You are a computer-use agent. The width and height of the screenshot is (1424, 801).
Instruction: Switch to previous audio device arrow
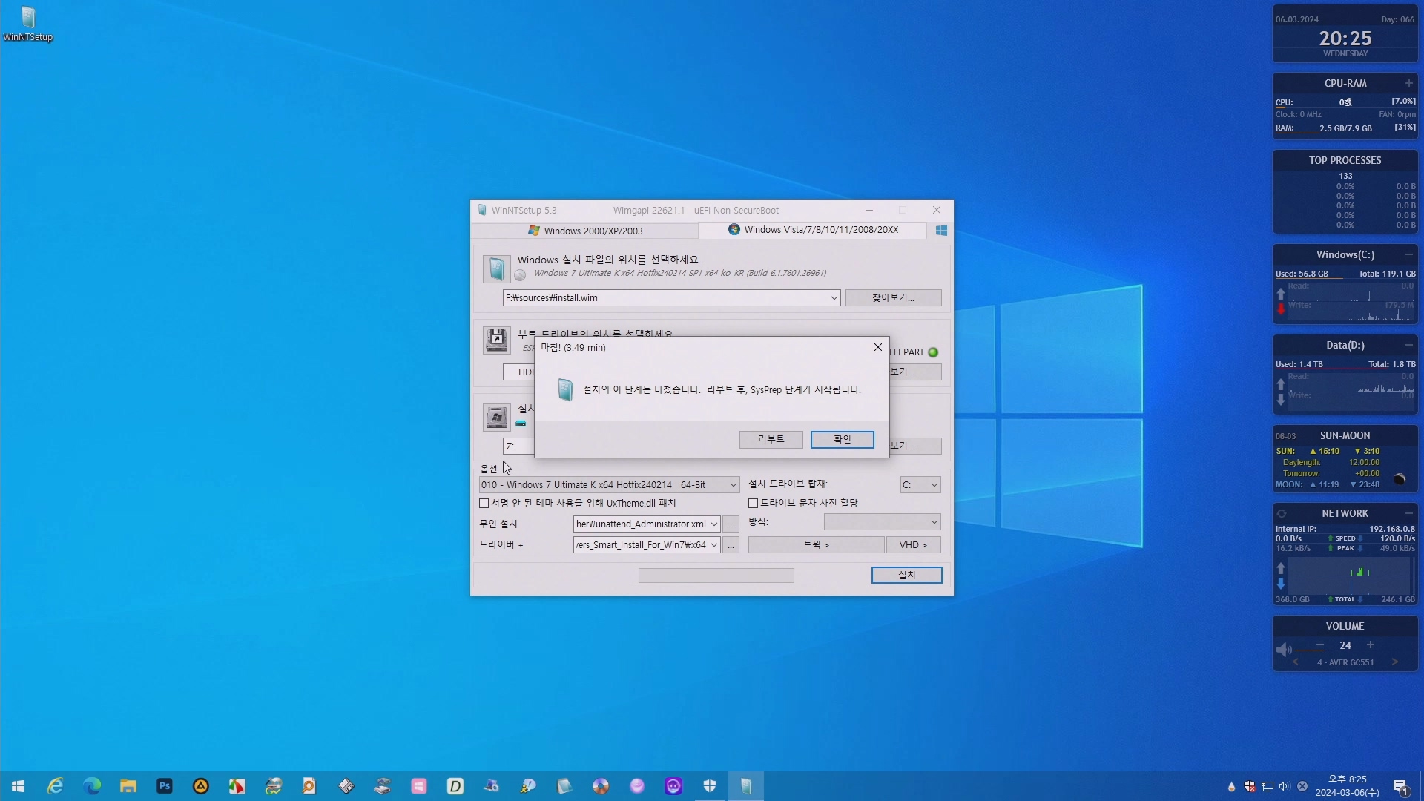(x=1295, y=662)
